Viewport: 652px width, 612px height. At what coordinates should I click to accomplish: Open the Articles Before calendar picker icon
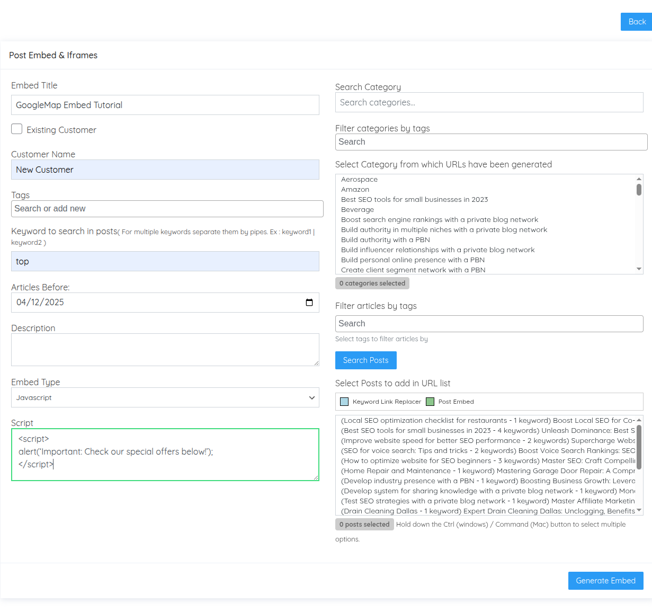coord(309,303)
